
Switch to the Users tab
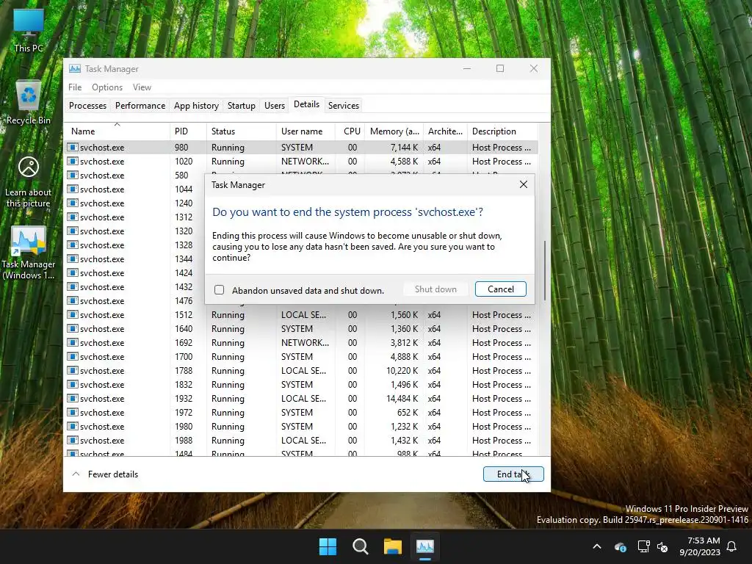point(275,106)
